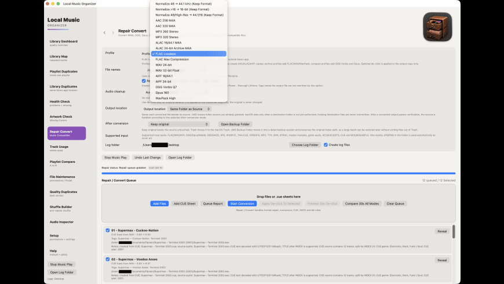Select ALAC 16/44.1 M4A option

tap(189, 42)
